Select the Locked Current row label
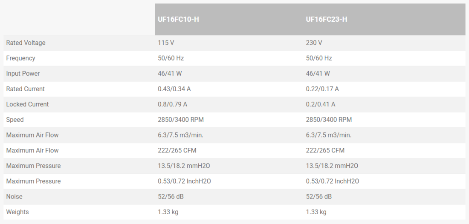Viewport: 469px width, 224px height. tap(27, 104)
